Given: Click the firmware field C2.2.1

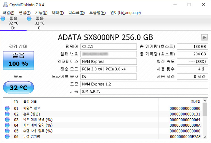Looking at the screenshot, I should tap(109, 46).
